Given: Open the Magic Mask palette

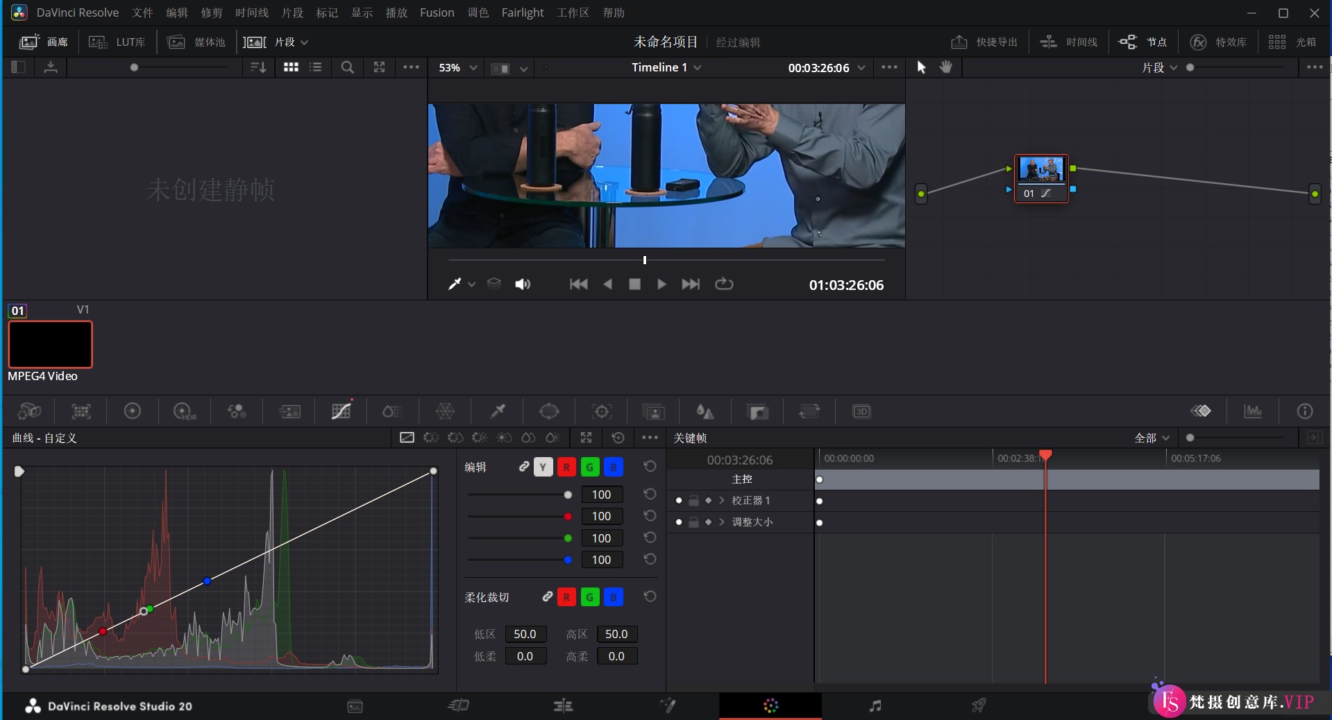Looking at the screenshot, I should coord(653,411).
